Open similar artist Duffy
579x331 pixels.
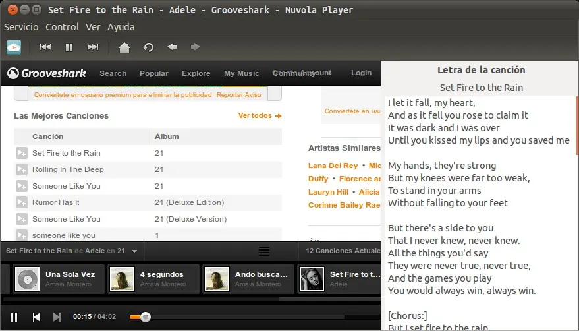click(x=318, y=179)
